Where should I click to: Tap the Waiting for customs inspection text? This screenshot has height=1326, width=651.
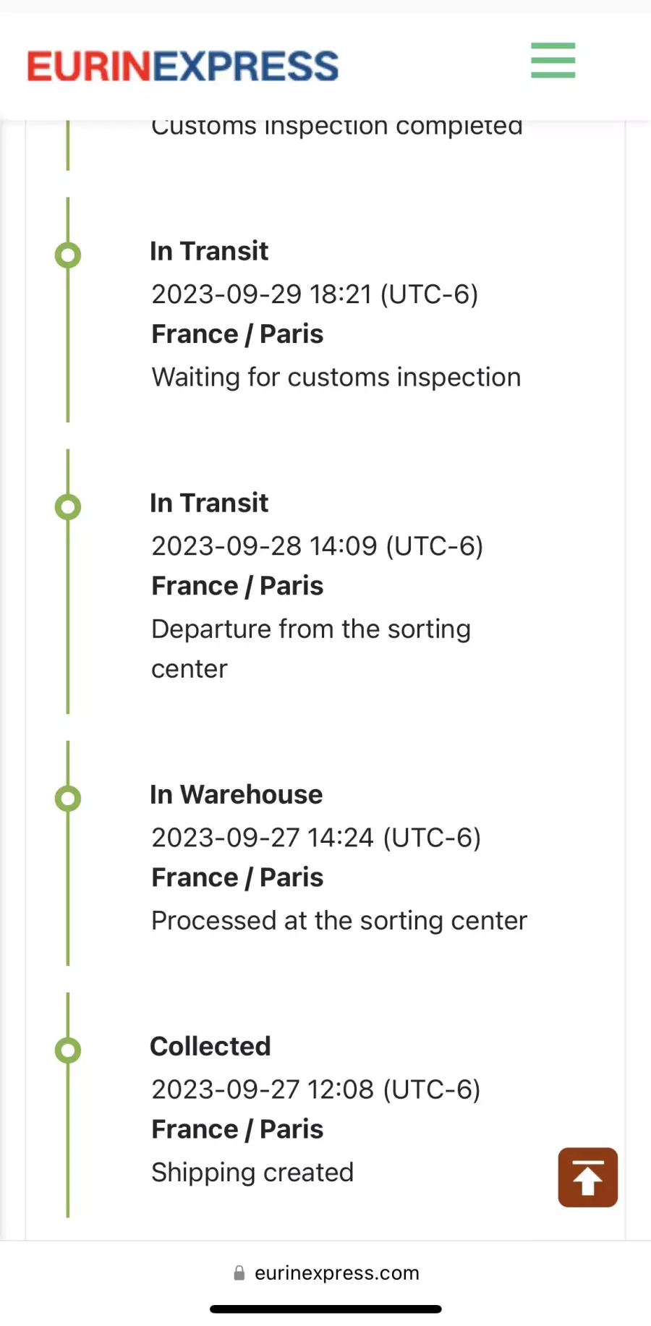[x=336, y=378]
